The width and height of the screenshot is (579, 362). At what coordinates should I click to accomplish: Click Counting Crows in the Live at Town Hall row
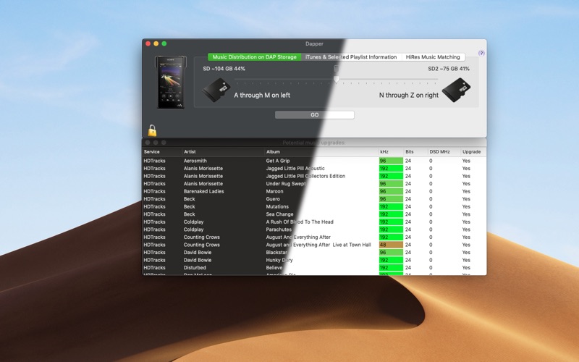[x=202, y=245]
